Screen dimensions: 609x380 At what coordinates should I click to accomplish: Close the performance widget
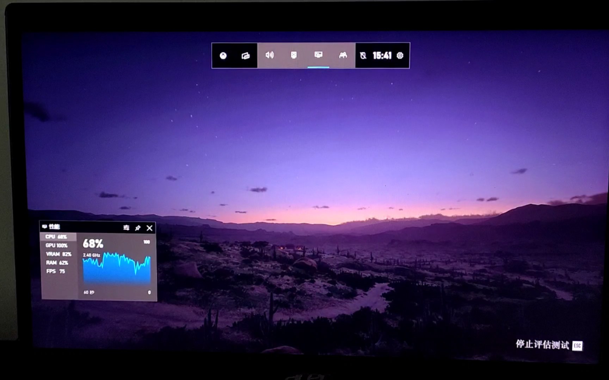149,228
